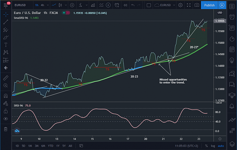237x150 pixels.
Task: Toggle the green-red market status indicator
Action: pyautogui.click(x=66, y=13)
